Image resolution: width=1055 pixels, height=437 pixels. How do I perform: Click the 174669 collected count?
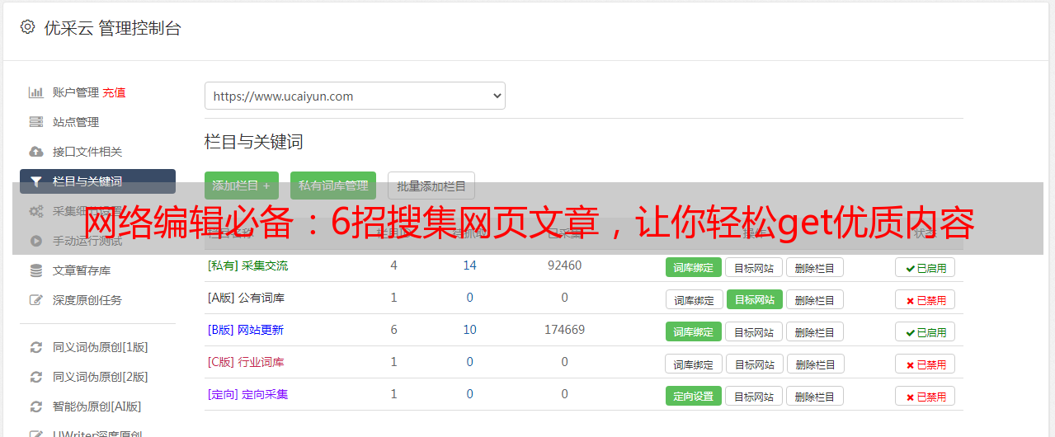(x=564, y=330)
